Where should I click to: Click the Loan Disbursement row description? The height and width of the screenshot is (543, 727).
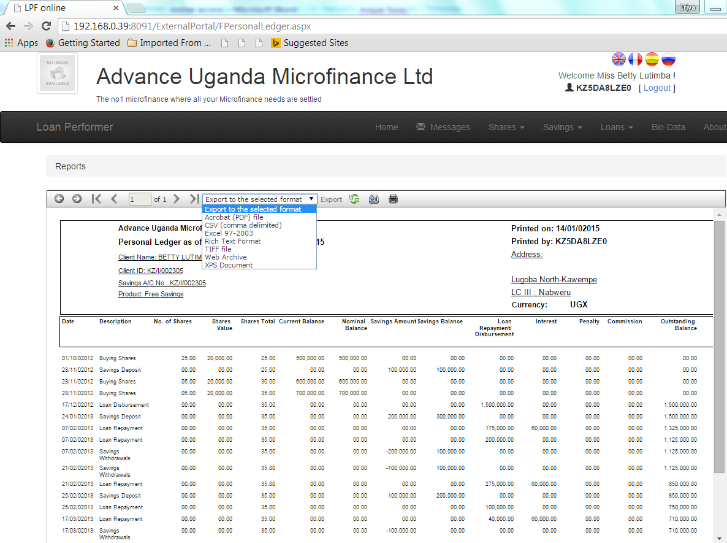click(124, 405)
